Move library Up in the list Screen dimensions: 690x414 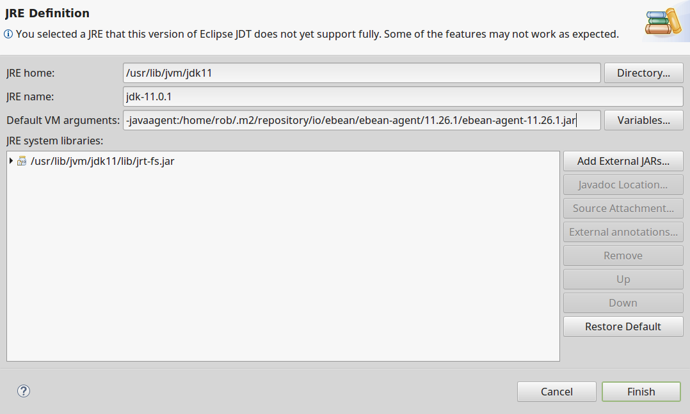coord(623,279)
